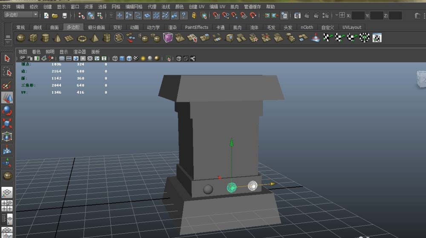Create a polygon plane from the shelf
The height and width of the screenshot is (238, 426).
point(69,38)
